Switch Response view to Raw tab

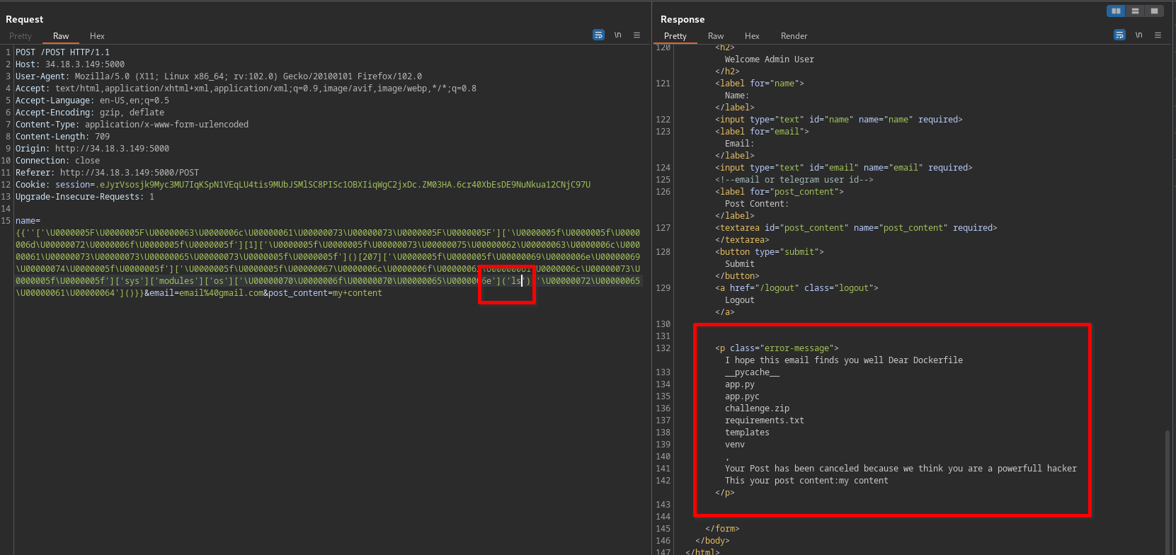pos(716,36)
